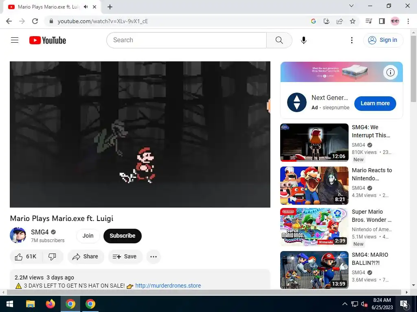The height and width of the screenshot is (312, 417).
Task: Switch to the second Chrome taskbar icon
Action: (90, 304)
